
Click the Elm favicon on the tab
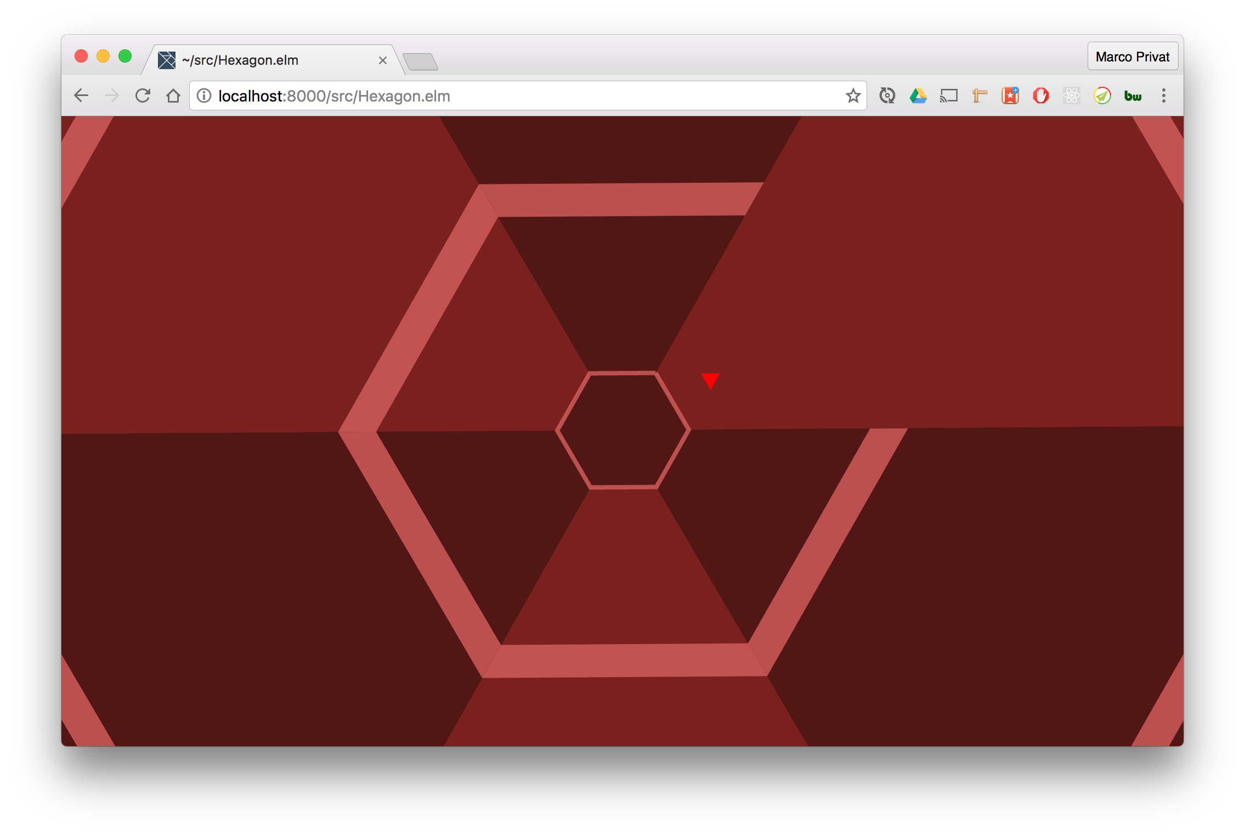point(167,60)
